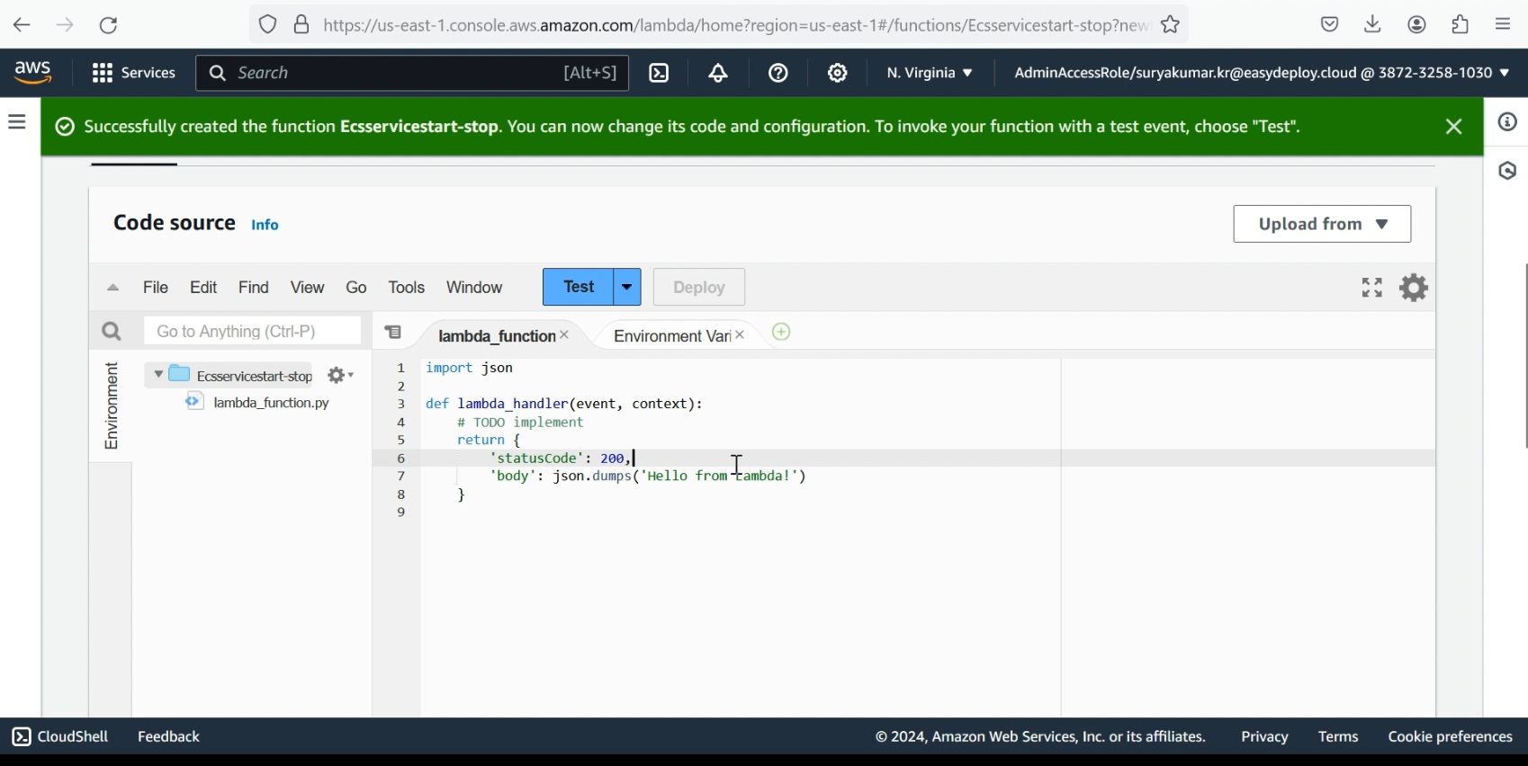The width and height of the screenshot is (1528, 766).
Task: Open Cookie preferences
Action: click(1451, 737)
